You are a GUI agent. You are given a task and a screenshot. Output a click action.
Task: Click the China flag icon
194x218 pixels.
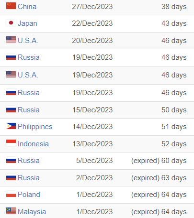click(11, 6)
